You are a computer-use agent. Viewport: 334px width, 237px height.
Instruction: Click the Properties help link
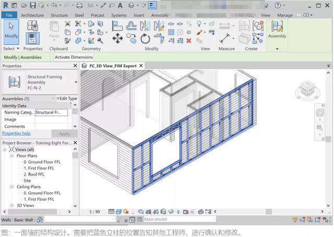(x=16, y=133)
